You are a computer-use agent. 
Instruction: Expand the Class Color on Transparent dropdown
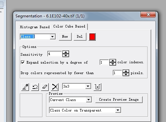click(x=118, y=110)
